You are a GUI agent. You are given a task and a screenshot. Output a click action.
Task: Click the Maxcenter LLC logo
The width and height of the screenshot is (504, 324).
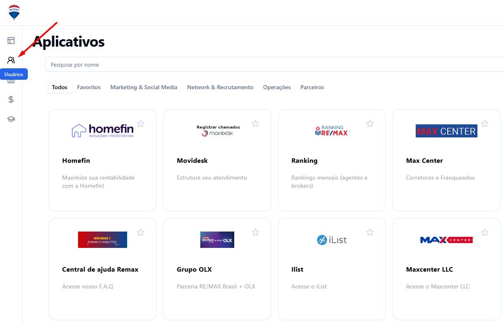pyautogui.click(x=446, y=240)
